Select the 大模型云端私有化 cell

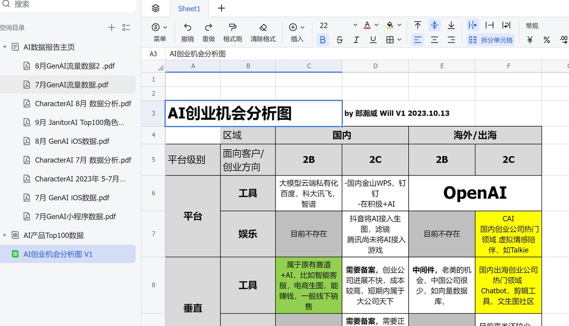click(309, 193)
